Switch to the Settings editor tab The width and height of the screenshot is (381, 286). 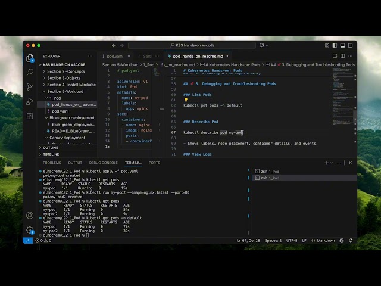click(x=145, y=56)
